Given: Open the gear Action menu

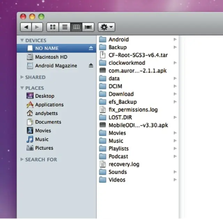Looking at the screenshot, I should (x=106, y=27).
